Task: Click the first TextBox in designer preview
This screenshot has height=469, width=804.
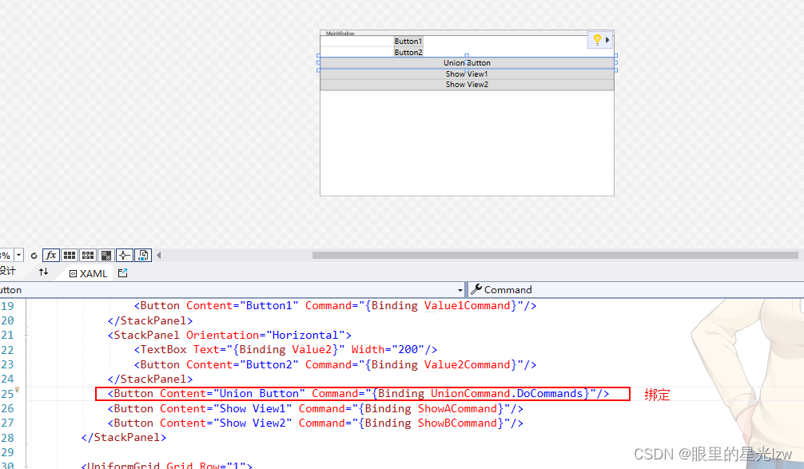Action: (x=357, y=41)
